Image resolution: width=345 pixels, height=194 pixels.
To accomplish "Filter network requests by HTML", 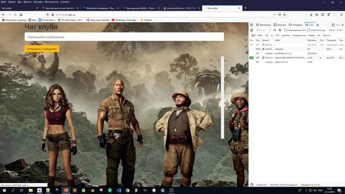I will tap(260, 36).
